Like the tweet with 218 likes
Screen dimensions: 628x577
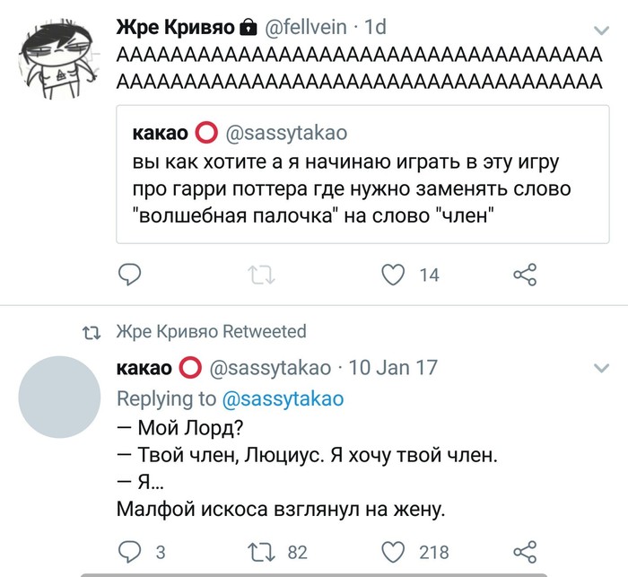pyautogui.click(x=393, y=551)
